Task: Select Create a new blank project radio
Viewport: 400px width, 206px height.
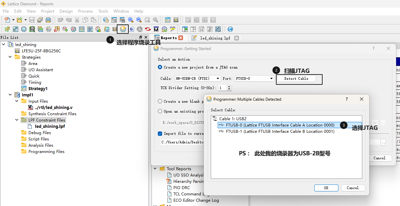Action: point(160,101)
